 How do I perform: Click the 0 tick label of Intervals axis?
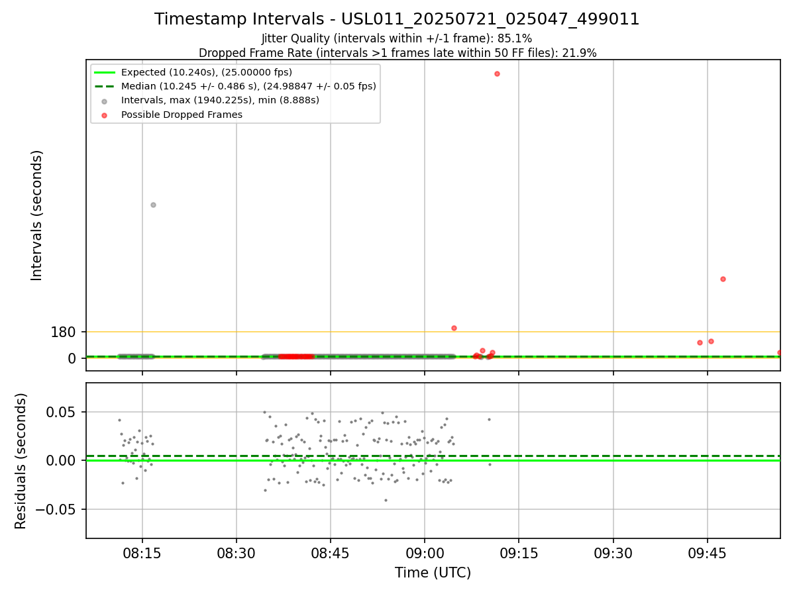[73, 358]
